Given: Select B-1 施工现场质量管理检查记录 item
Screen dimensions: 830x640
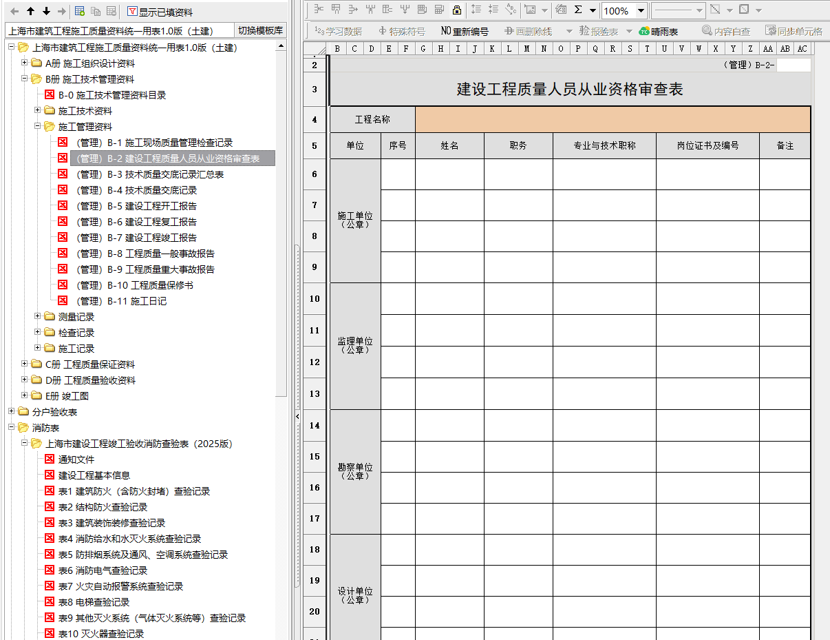Looking at the screenshot, I should [x=155, y=143].
